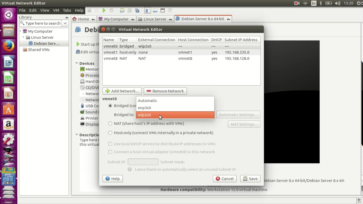Viewport: 363px width, 204px height.
Task: Select the vmnet1 host-only network row
Action: click(x=181, y=52)
